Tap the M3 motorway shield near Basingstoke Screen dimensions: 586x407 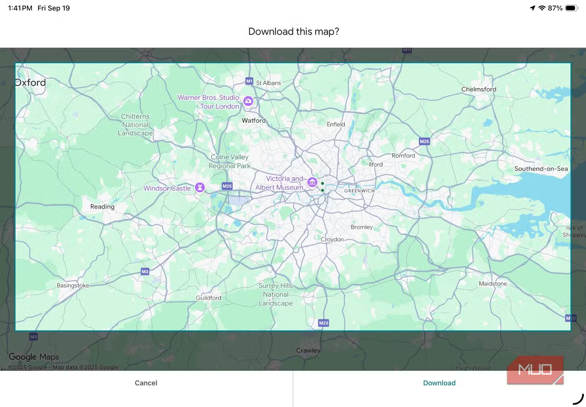(x=145, y=271)
